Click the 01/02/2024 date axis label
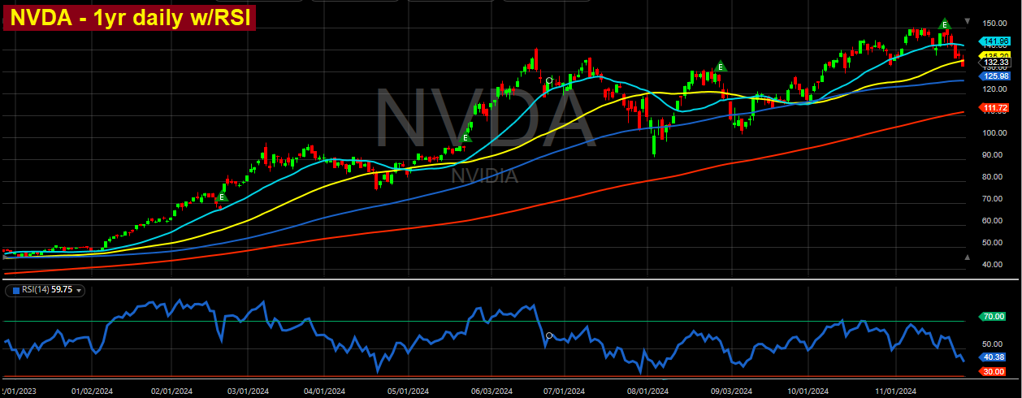The image size is (1022, 398). tap(91, 391)
